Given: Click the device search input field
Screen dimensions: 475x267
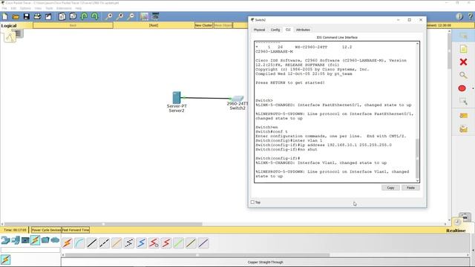Looking at the screenshot, I should [x=30, y=250].
